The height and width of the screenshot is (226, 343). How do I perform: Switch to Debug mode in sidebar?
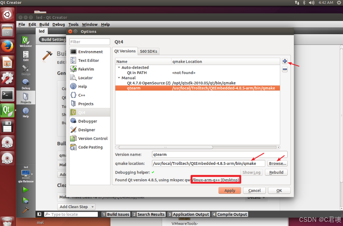tap(26, 84)
